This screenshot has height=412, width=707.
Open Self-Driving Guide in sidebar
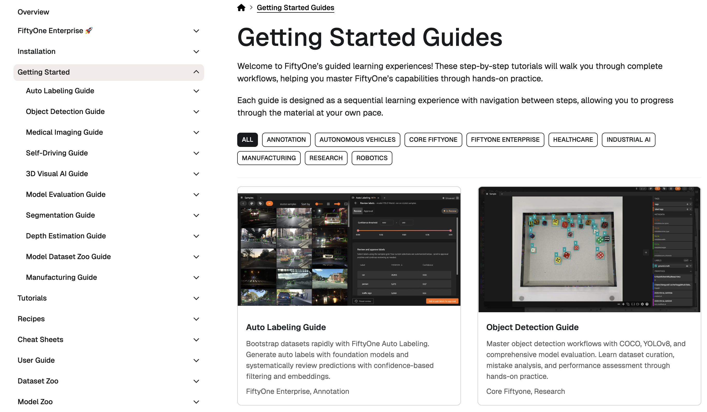tap(57, 153)
